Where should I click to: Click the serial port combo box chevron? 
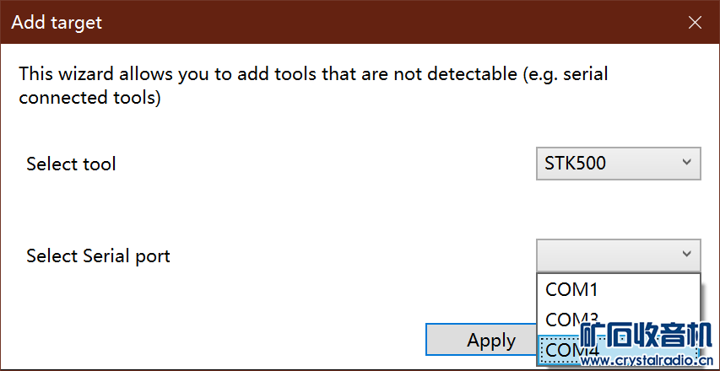click(x=687, y=255)
